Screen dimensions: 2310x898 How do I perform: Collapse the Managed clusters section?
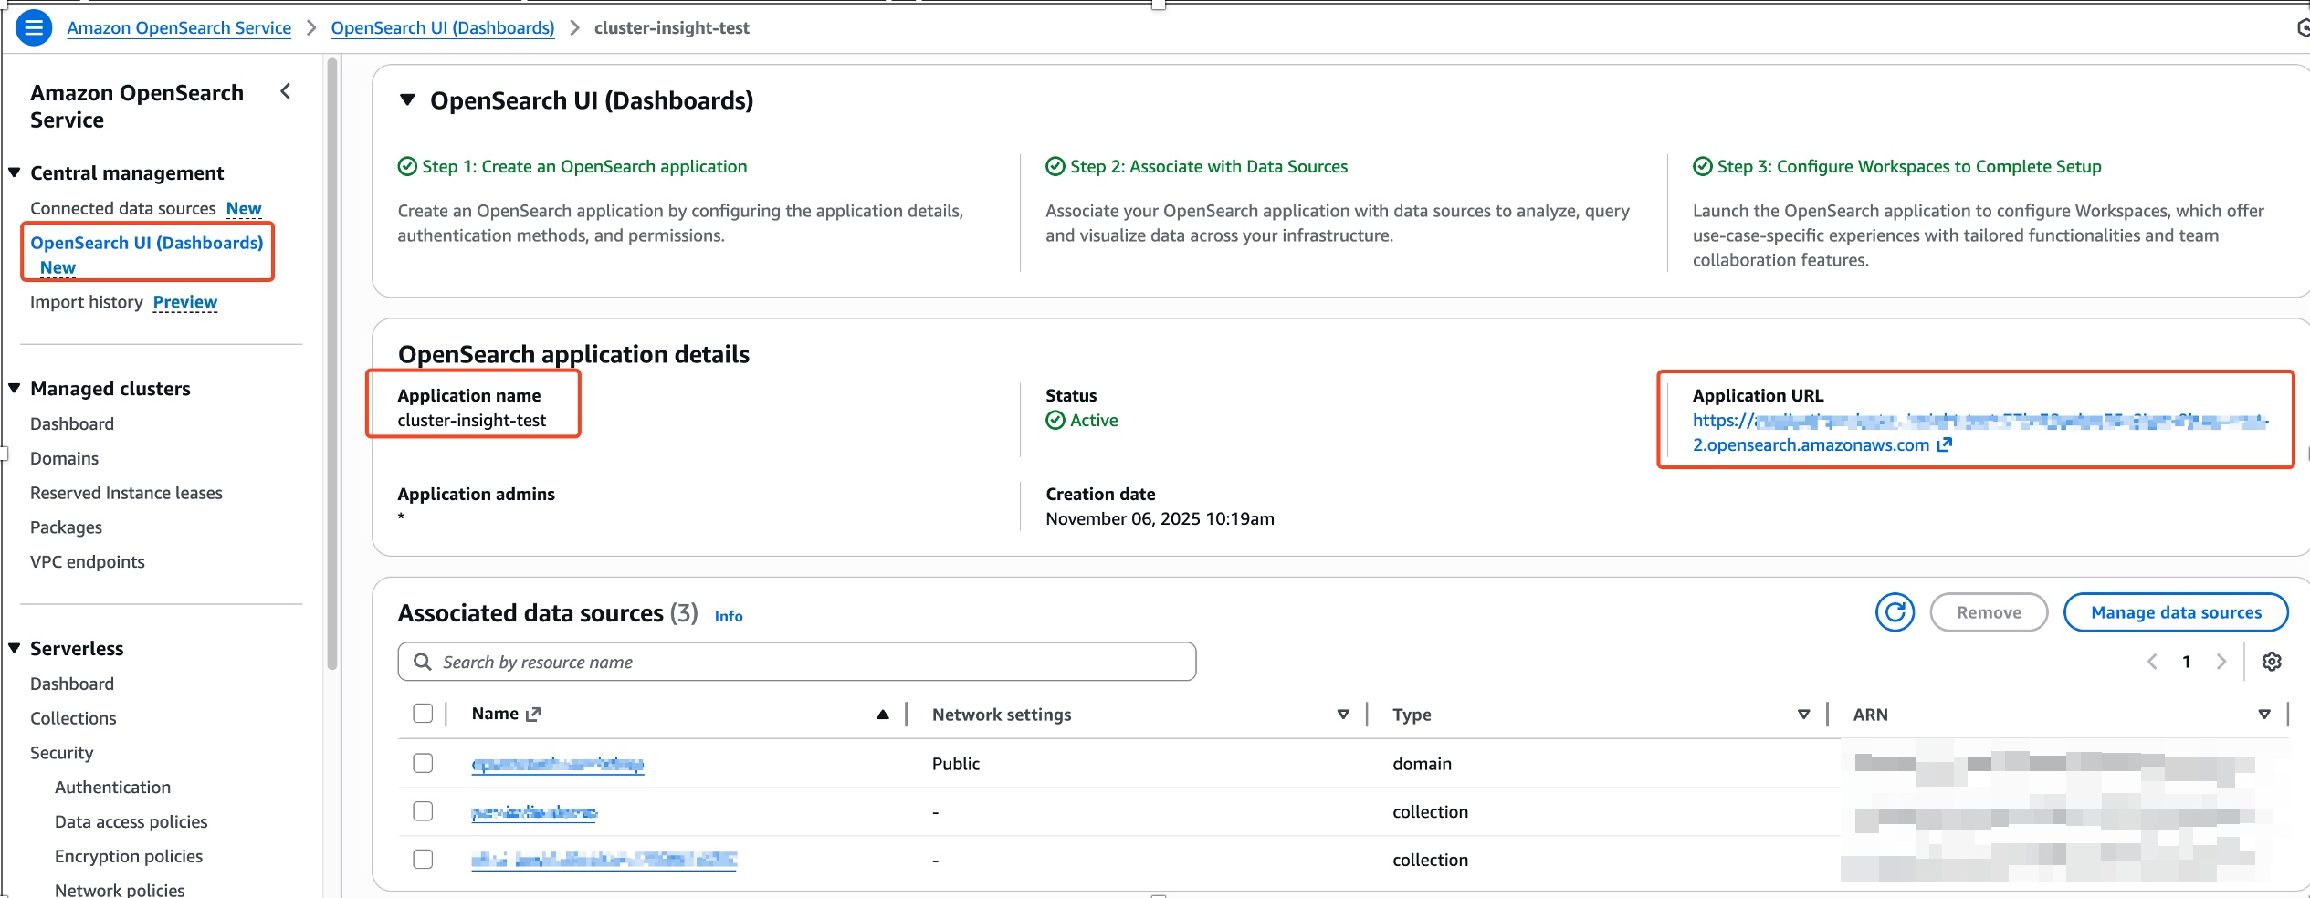tap(15, 389)
